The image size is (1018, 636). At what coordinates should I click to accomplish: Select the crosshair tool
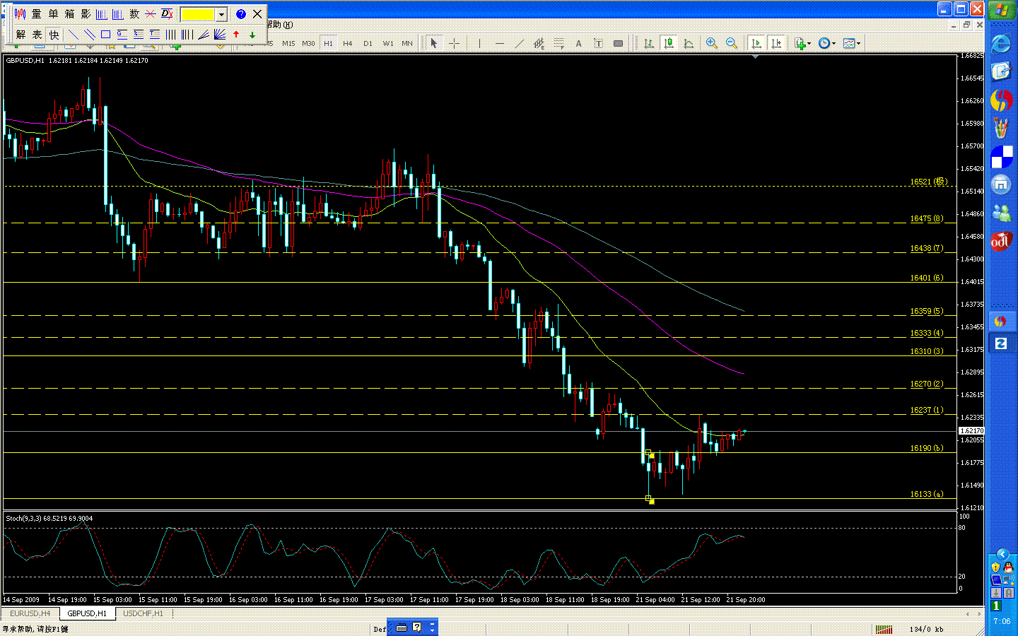(x=454, y=43)
